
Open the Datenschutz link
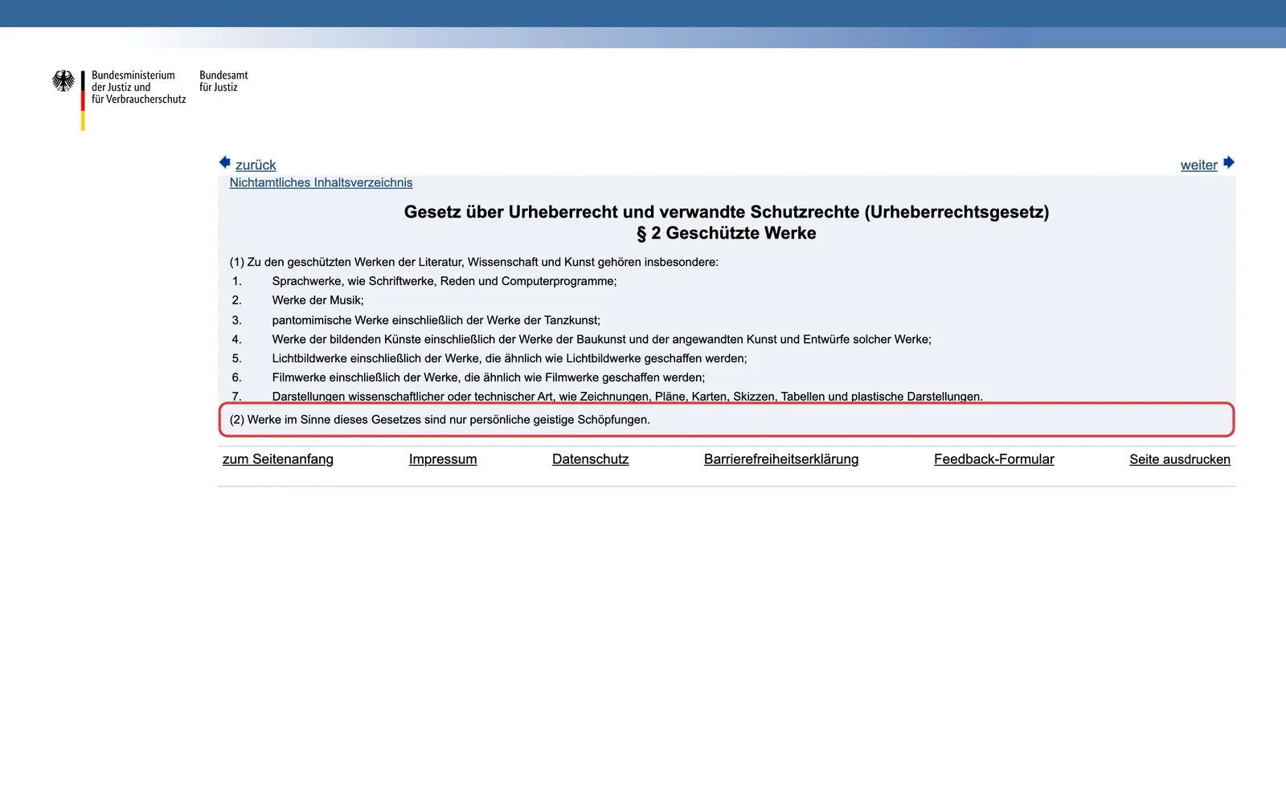[x=590, y=459]
